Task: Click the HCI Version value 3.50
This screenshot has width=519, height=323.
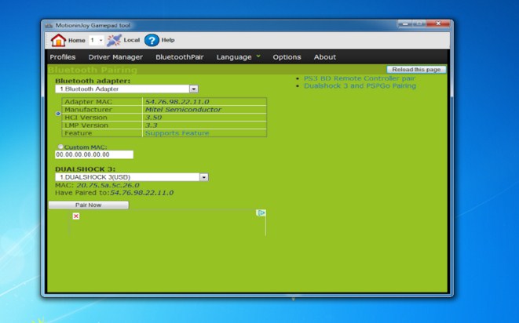Action: (x=153, y=118)
